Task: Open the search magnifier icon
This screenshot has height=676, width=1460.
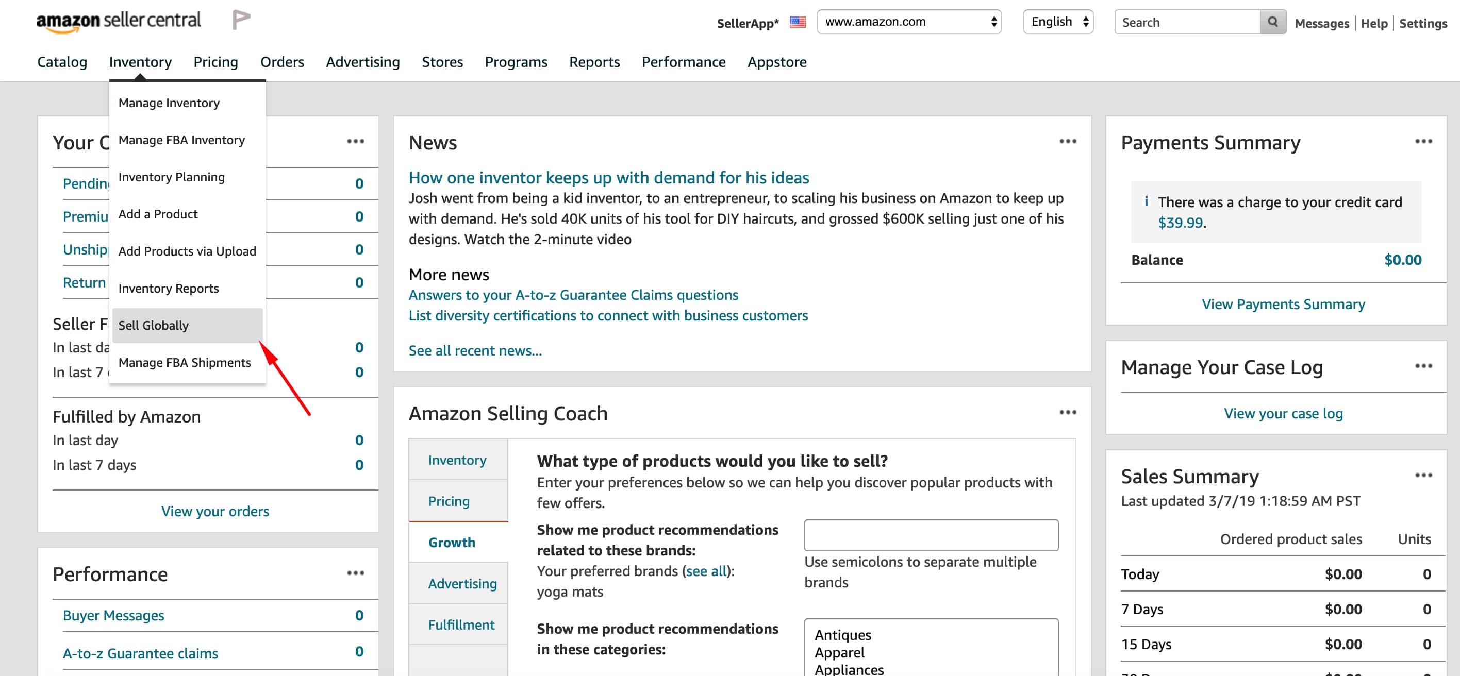Action: coord(1272,22)
